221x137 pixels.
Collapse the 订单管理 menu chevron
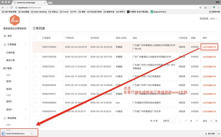(25, 44)
